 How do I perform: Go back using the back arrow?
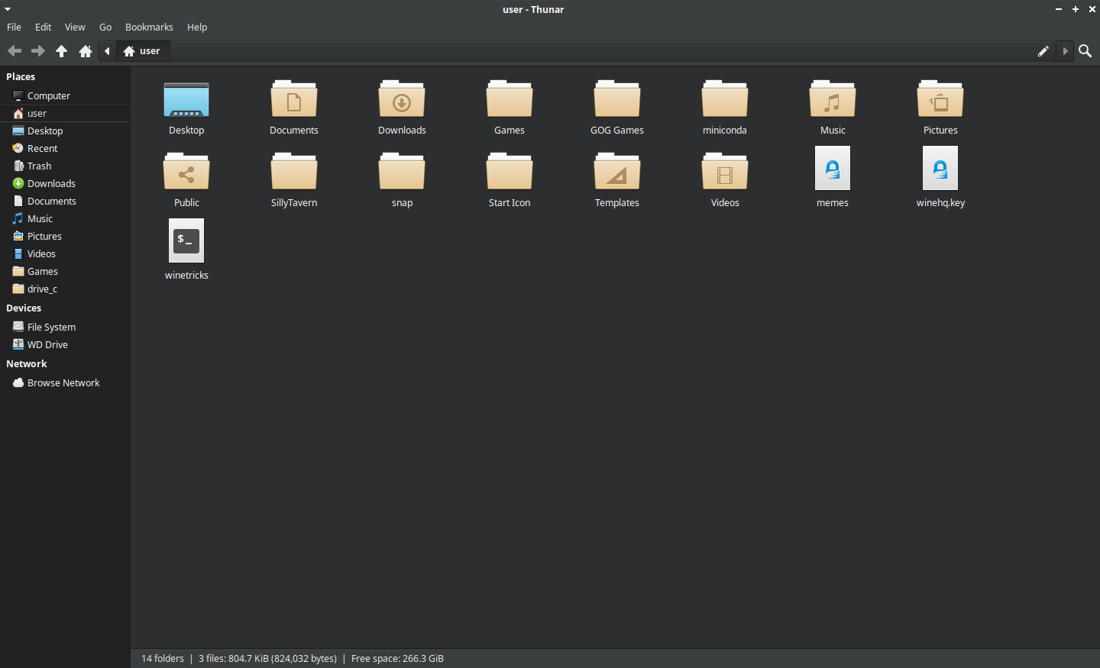tap(15, 51)
